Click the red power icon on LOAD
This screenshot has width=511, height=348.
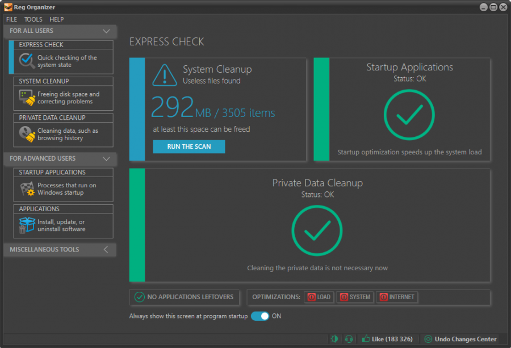coord(312,297)
